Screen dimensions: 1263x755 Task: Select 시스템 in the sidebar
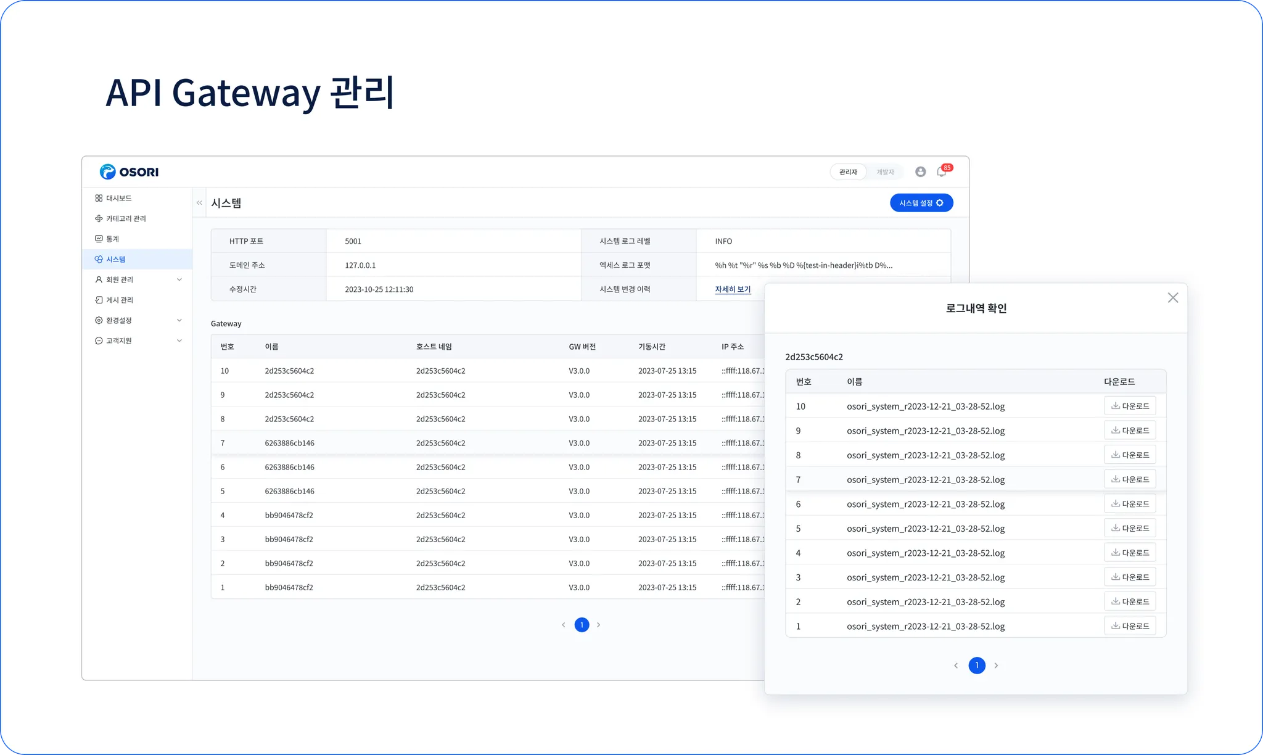(x=115, y=259)
